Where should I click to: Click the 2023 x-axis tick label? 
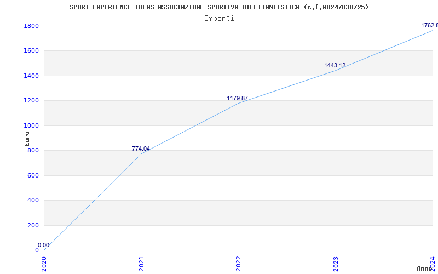336,264
